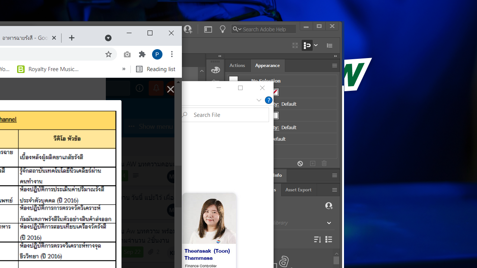Click the No Selection thumbnail in the Appearance panel

coord(233,79)
